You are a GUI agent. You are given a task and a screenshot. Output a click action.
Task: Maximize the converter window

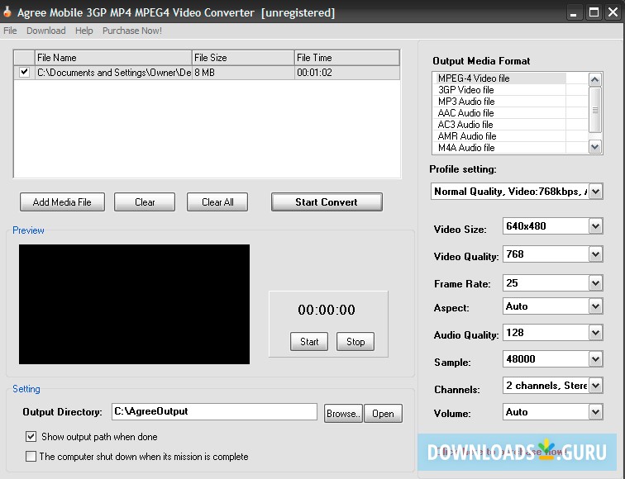[594, 12]
